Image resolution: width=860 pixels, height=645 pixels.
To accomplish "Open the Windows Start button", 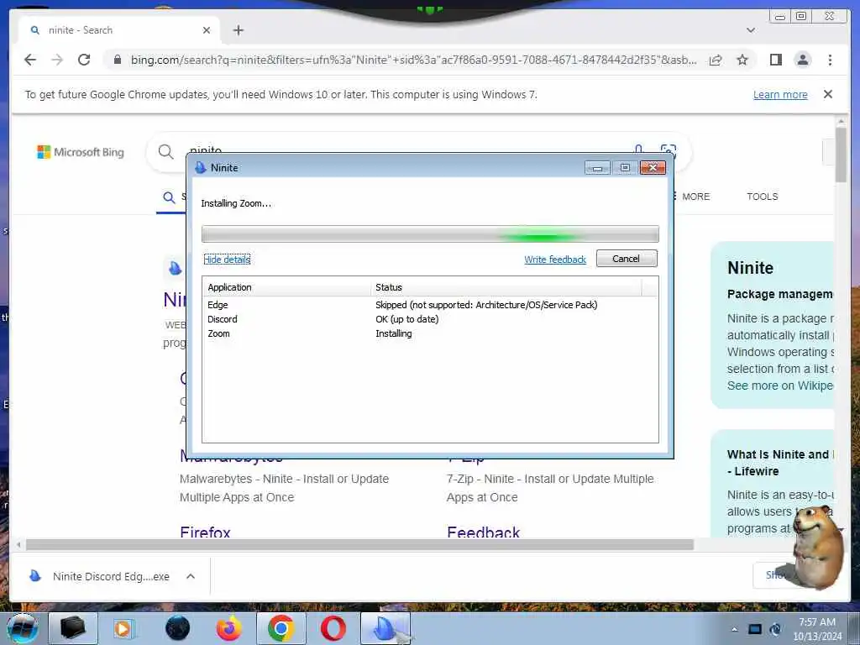I will 23,628.
